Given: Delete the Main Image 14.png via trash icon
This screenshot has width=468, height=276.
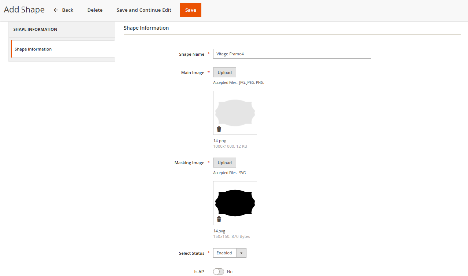Looking at the screenshot, I should point(219,129).
